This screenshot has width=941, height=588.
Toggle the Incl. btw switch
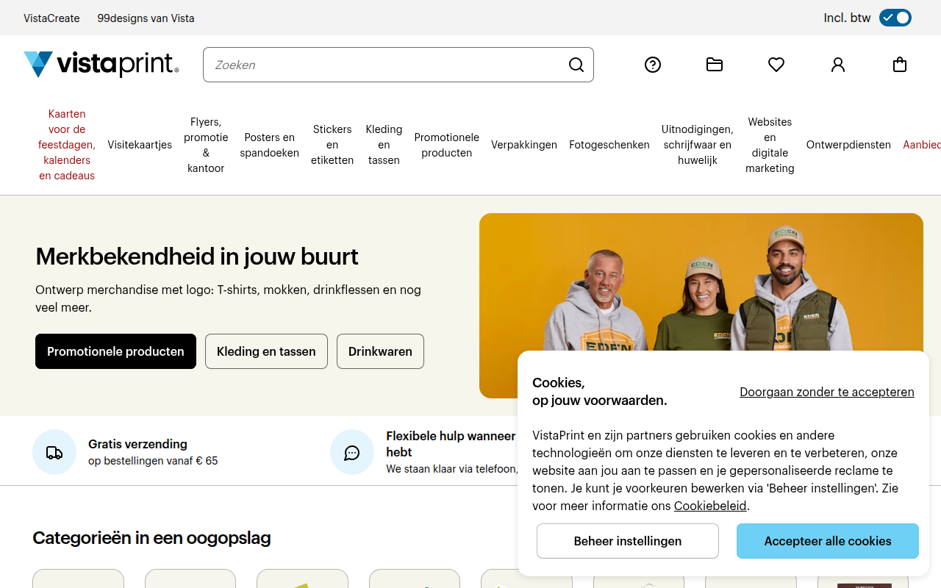(895, 18)
